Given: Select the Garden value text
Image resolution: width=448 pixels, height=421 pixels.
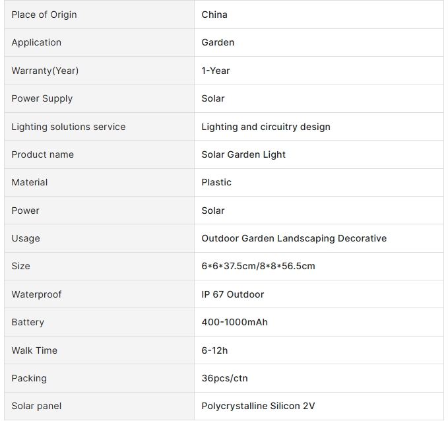Looking at the screenshot, I should click(218, 42).
